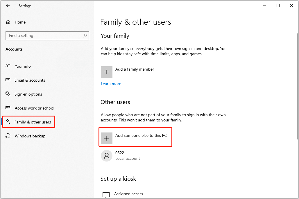Click inside the Find a setting box

(x=44, y=35)
